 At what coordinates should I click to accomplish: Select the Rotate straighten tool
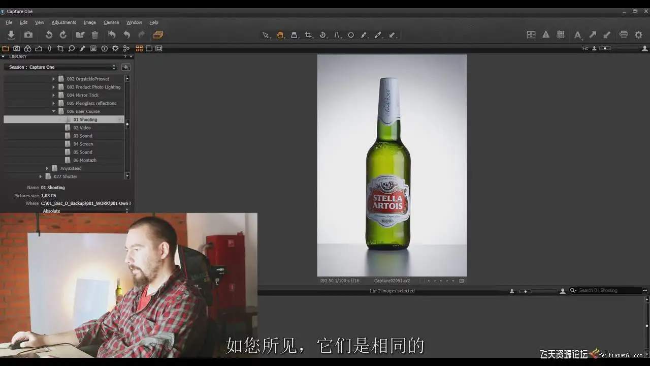coord(322,35)
